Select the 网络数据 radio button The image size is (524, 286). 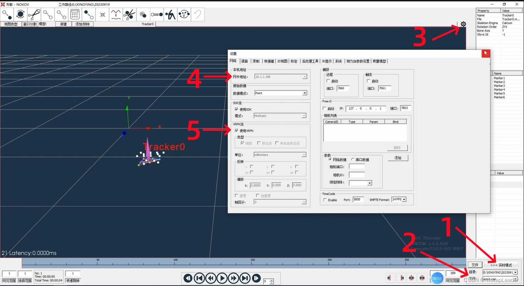(x=330, y=159)
